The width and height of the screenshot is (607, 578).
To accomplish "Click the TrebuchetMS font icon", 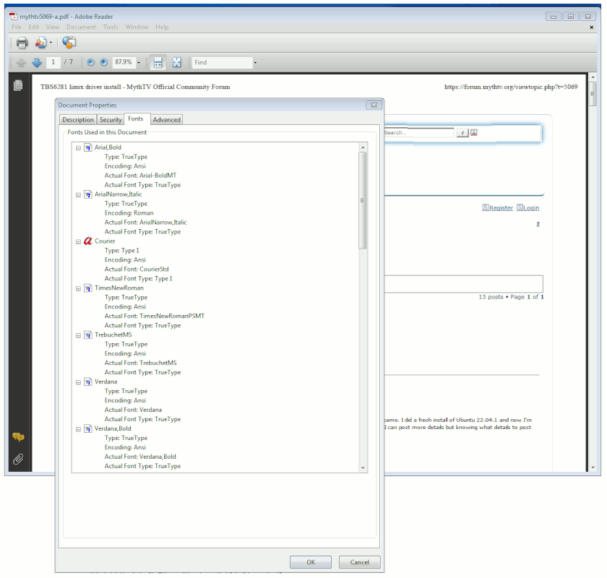I will (x=88, y=335).
